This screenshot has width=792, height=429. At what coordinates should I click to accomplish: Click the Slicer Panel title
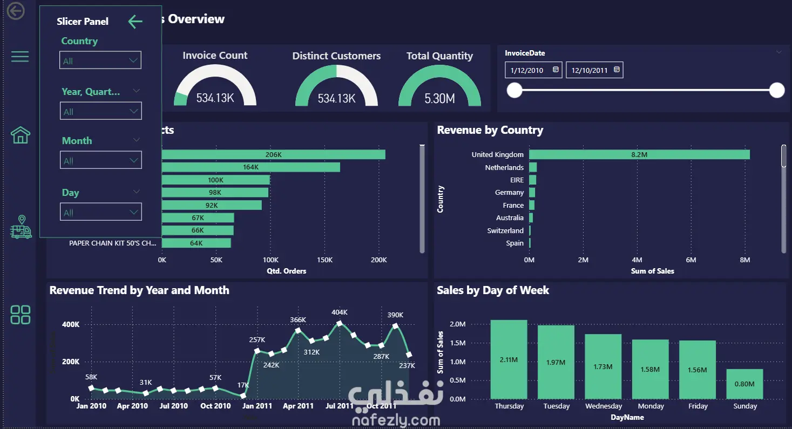83,22
